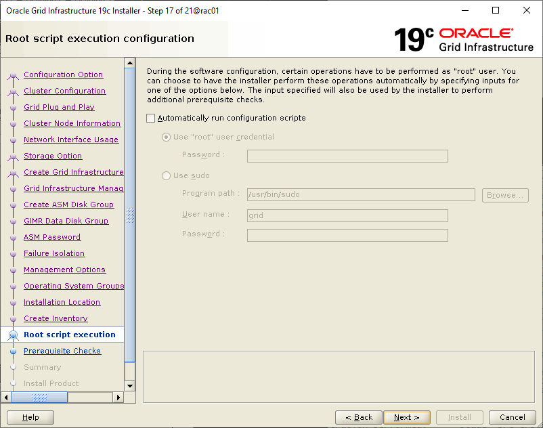Go to Cluster Configuration step
The height and width of the screenshot is (428, 543).
coord(65,91)
